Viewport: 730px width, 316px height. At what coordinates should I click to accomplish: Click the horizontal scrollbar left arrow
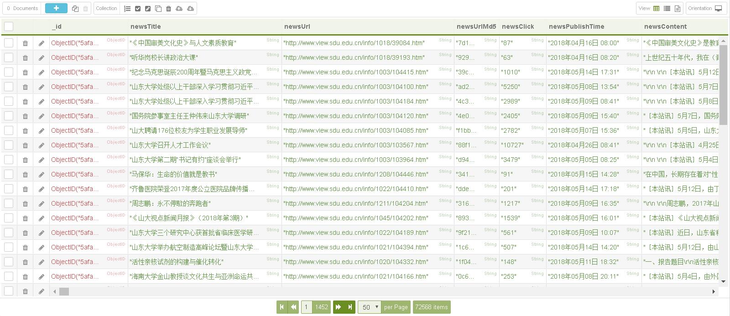[55, 291]
